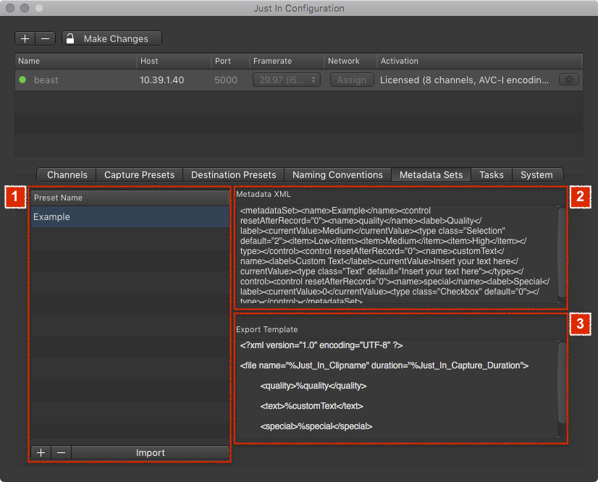The height and width of the screenshot is (482, 598).
Task: Click inside the Export Template text area
Action: coord(397,389)
